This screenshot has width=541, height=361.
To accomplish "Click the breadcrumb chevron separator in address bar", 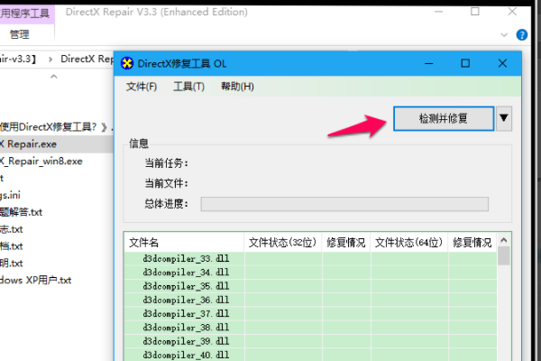I will pos(50,60).
